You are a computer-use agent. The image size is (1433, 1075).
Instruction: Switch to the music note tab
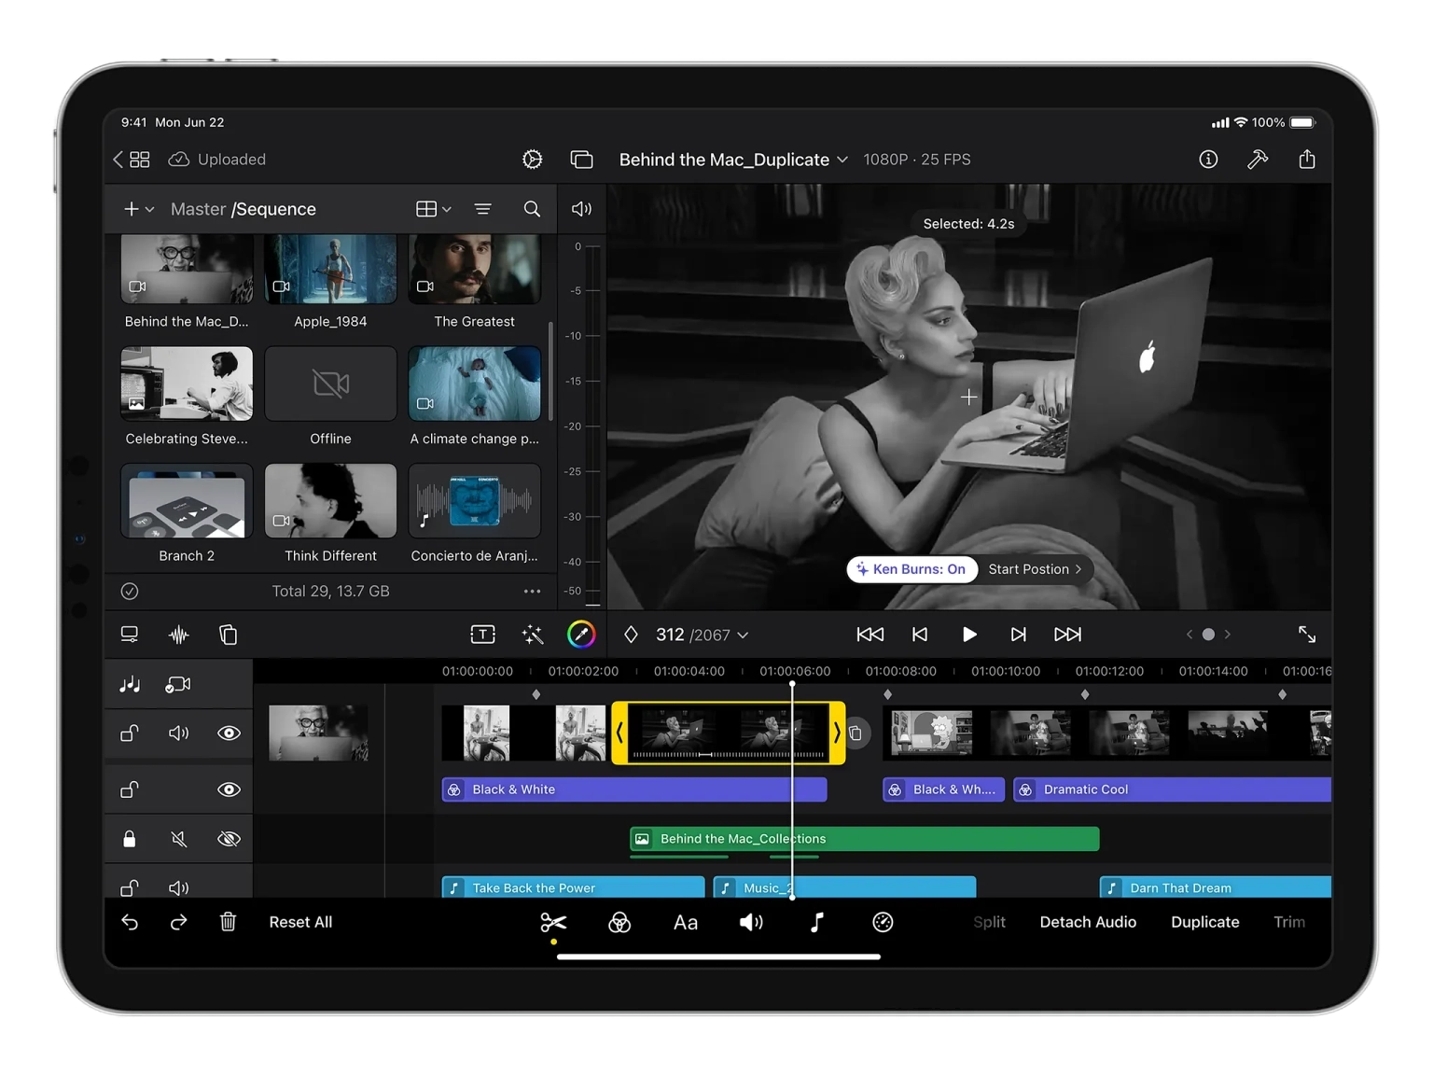(x=817, y=923)
